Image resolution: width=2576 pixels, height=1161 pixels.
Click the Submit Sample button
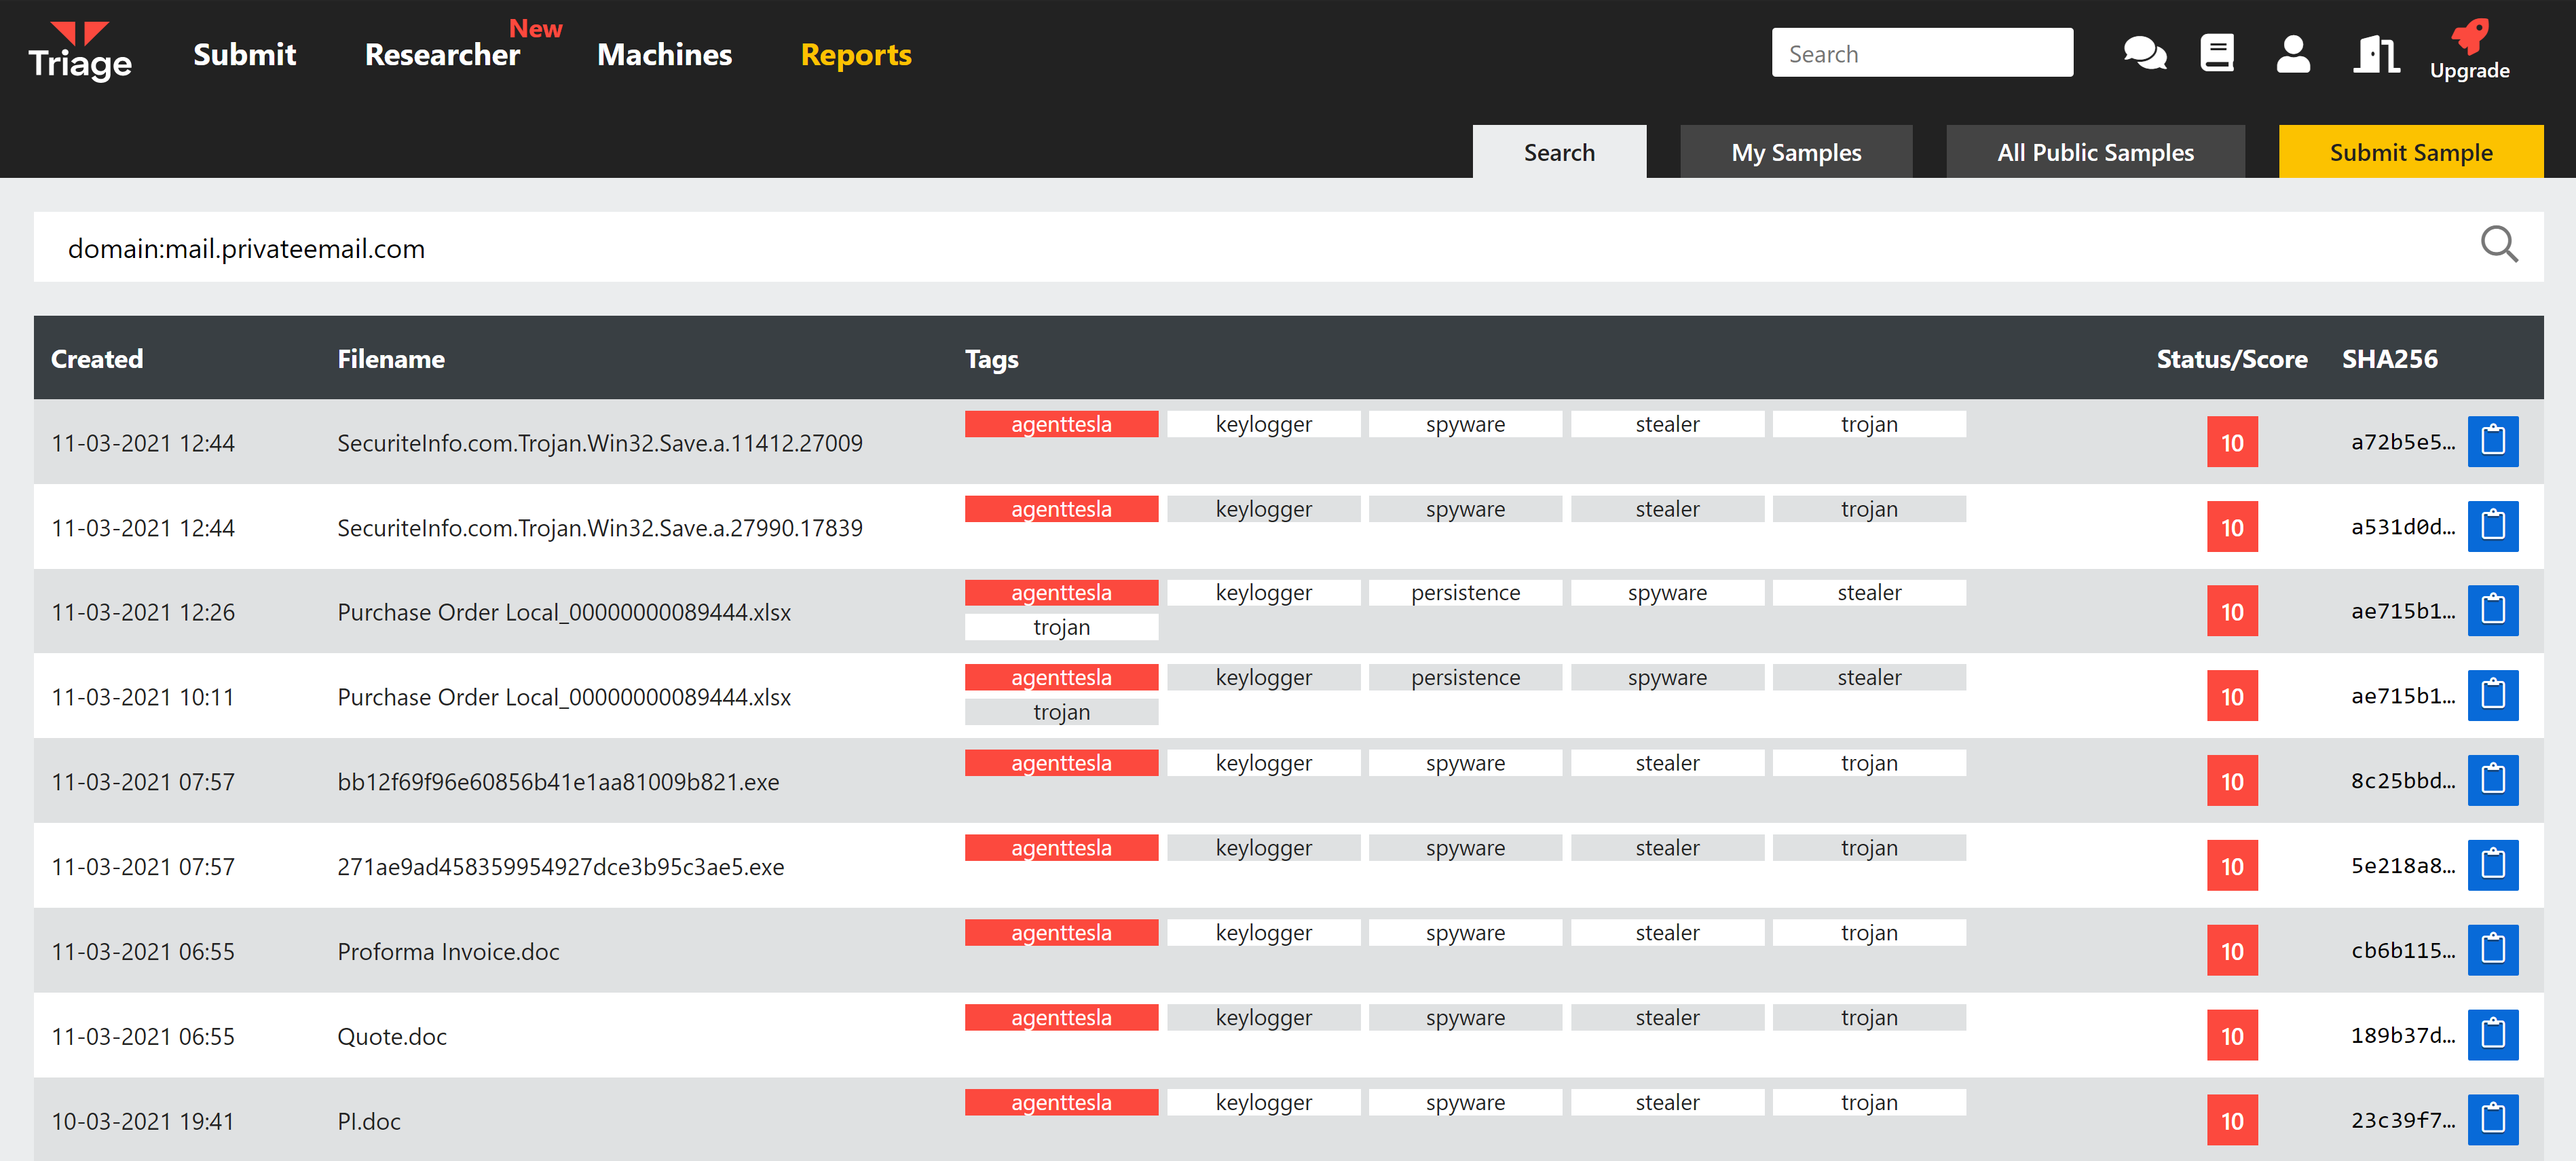(x=2411, y=152)
